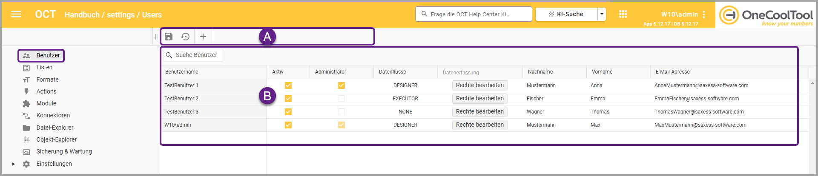Click Rechte bearbeiten for TestBenutzer 1
The image size is (818, 176).
point(479,85)
